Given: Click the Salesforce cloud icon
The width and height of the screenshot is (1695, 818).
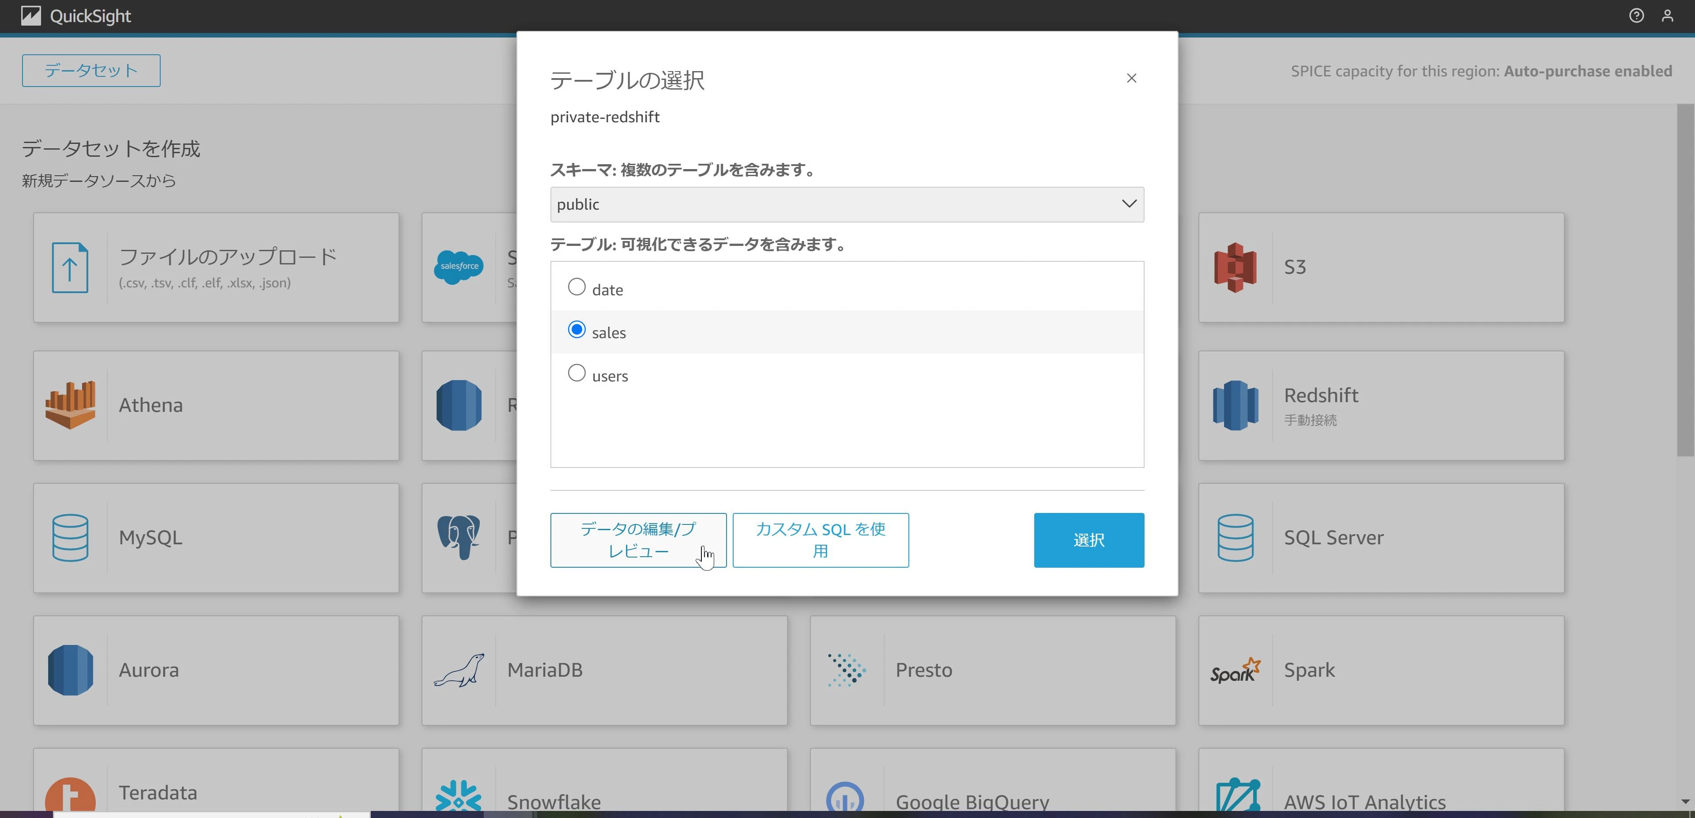Looking at the screenshot, I should [x=459, y=267].
